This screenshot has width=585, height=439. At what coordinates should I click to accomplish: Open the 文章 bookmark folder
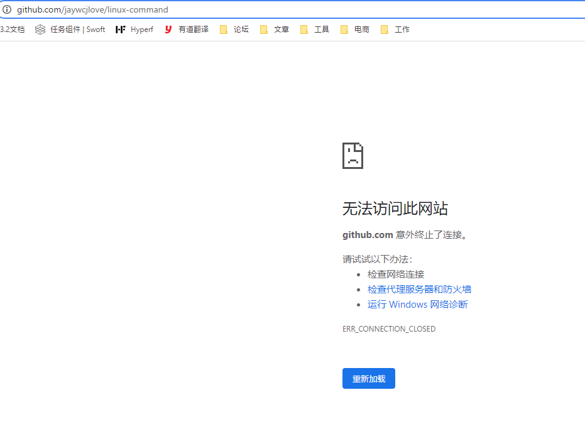(x=275, y=30)
